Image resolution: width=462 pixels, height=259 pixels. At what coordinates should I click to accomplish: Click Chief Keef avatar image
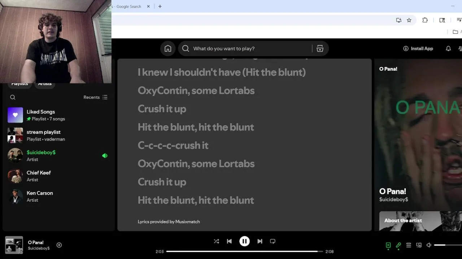(x=15, y=176)
